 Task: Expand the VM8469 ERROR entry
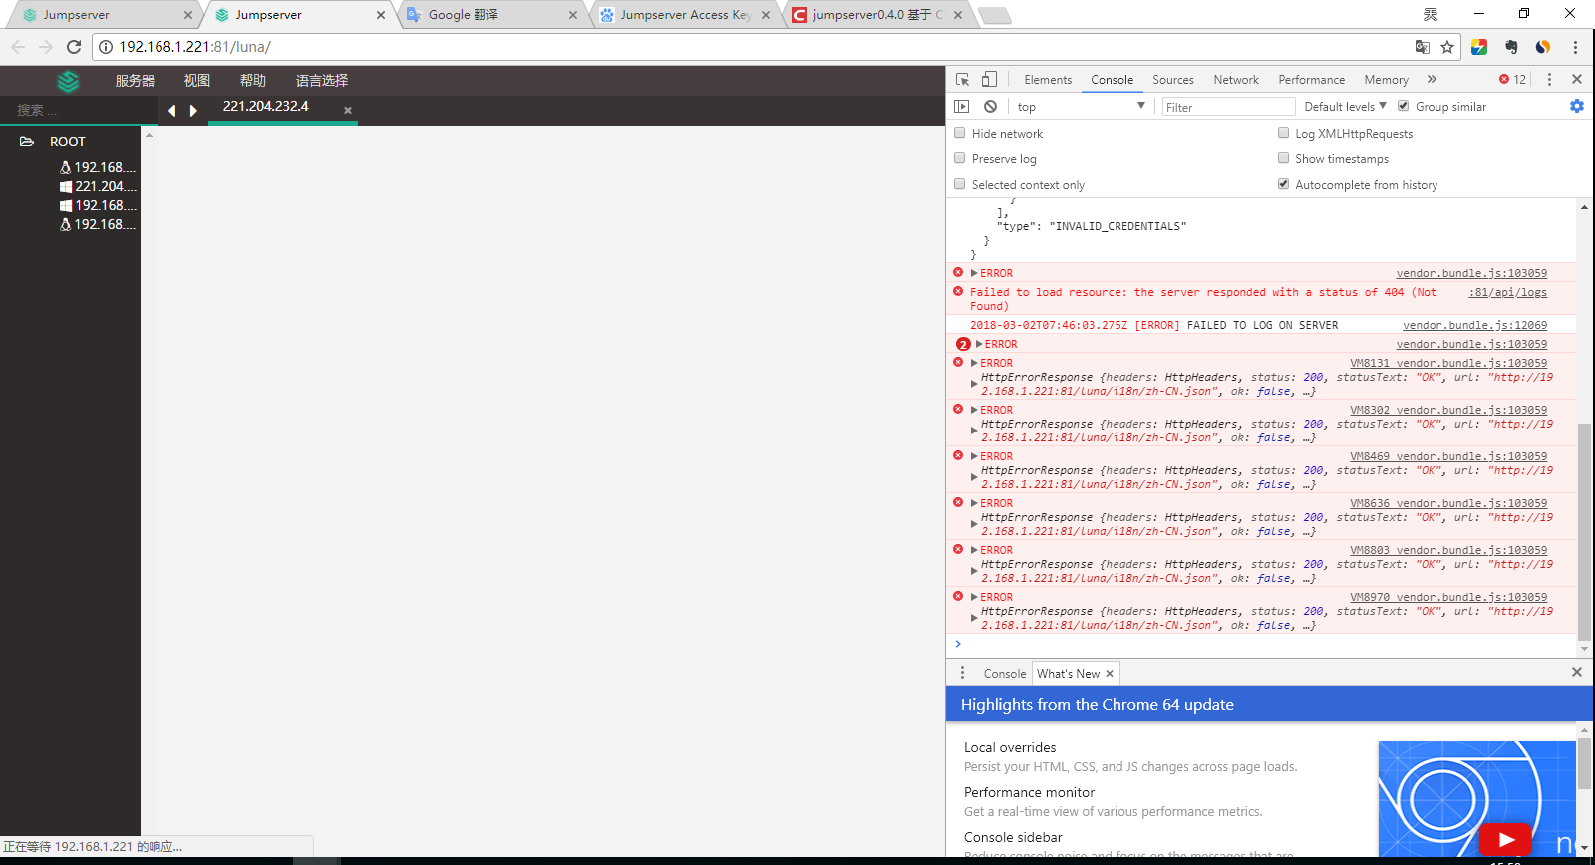click(974, 456)
